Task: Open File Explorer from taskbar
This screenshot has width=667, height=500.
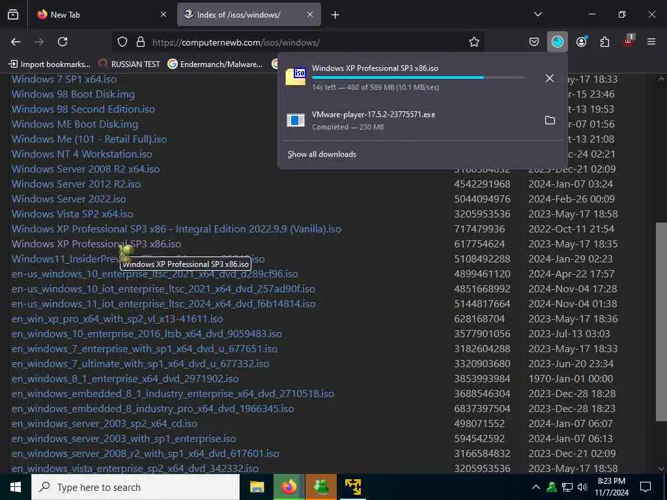Action: click(x=257, y=487)
